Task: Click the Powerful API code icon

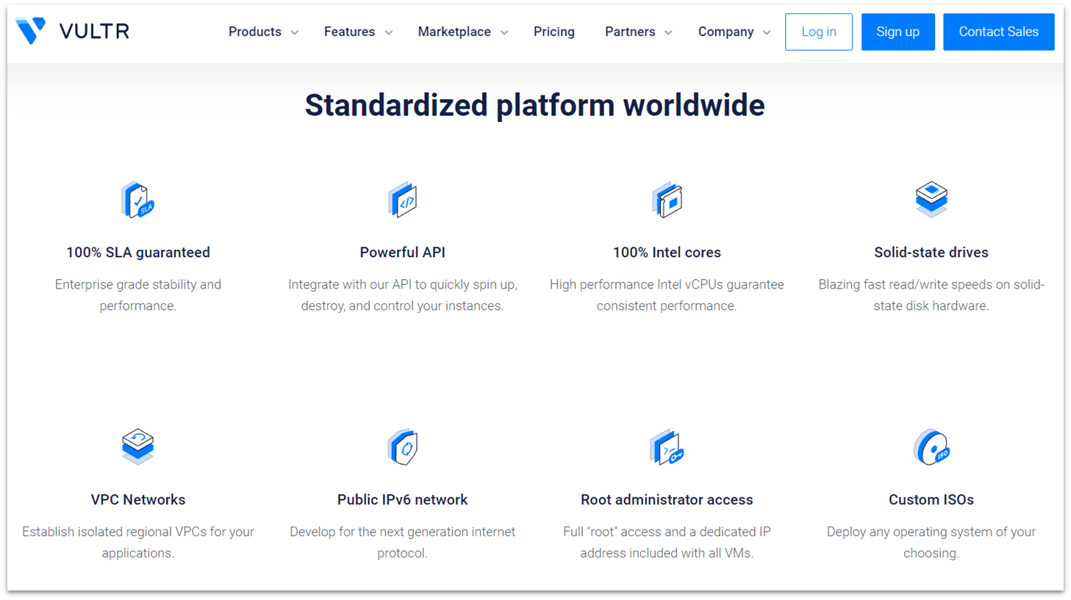Action: click(x=402, y=200)
